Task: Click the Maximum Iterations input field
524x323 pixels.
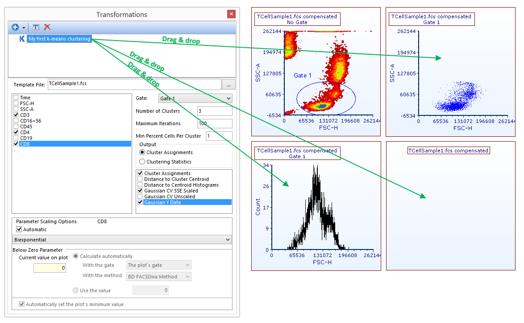Action: pyautogui.click(x=214, y=124)
